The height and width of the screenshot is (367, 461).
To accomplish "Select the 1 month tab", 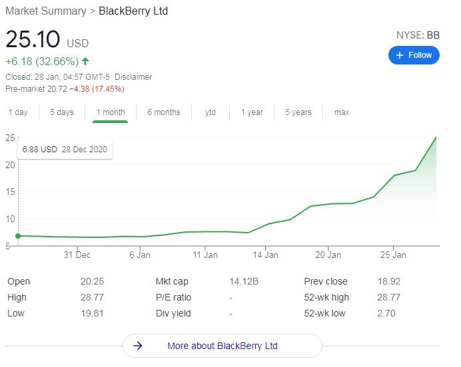I will (111, 112).
